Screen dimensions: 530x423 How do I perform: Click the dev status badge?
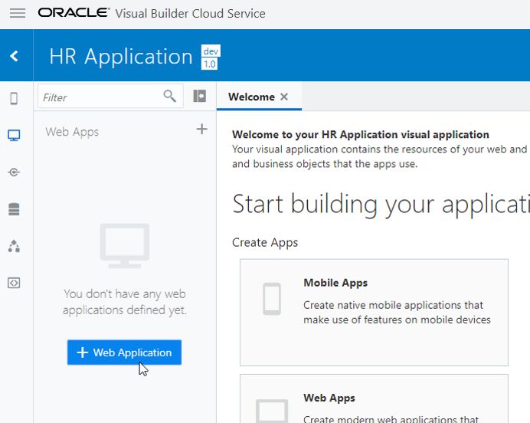click(211, 51)
